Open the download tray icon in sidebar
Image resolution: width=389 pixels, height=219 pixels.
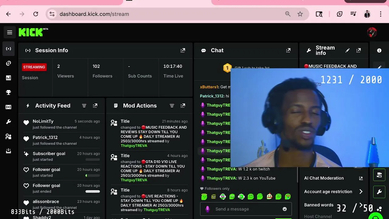coord(9,151)
